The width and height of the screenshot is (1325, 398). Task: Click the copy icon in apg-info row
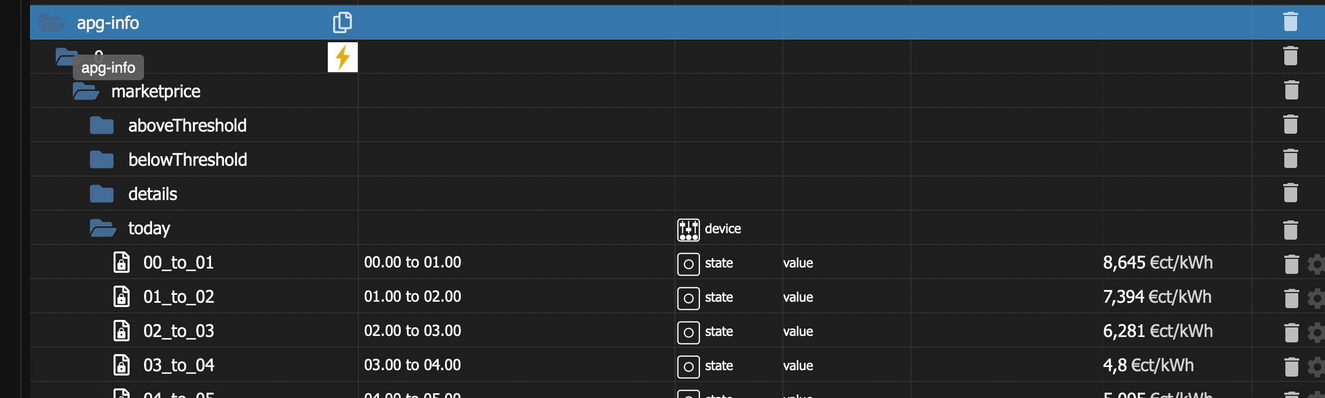[342, 22]
